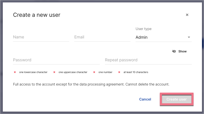Click the red X beside lowercase requirement
Viewport: 204px width, 114px height.
pyautogui.click(x=15, y=72)
